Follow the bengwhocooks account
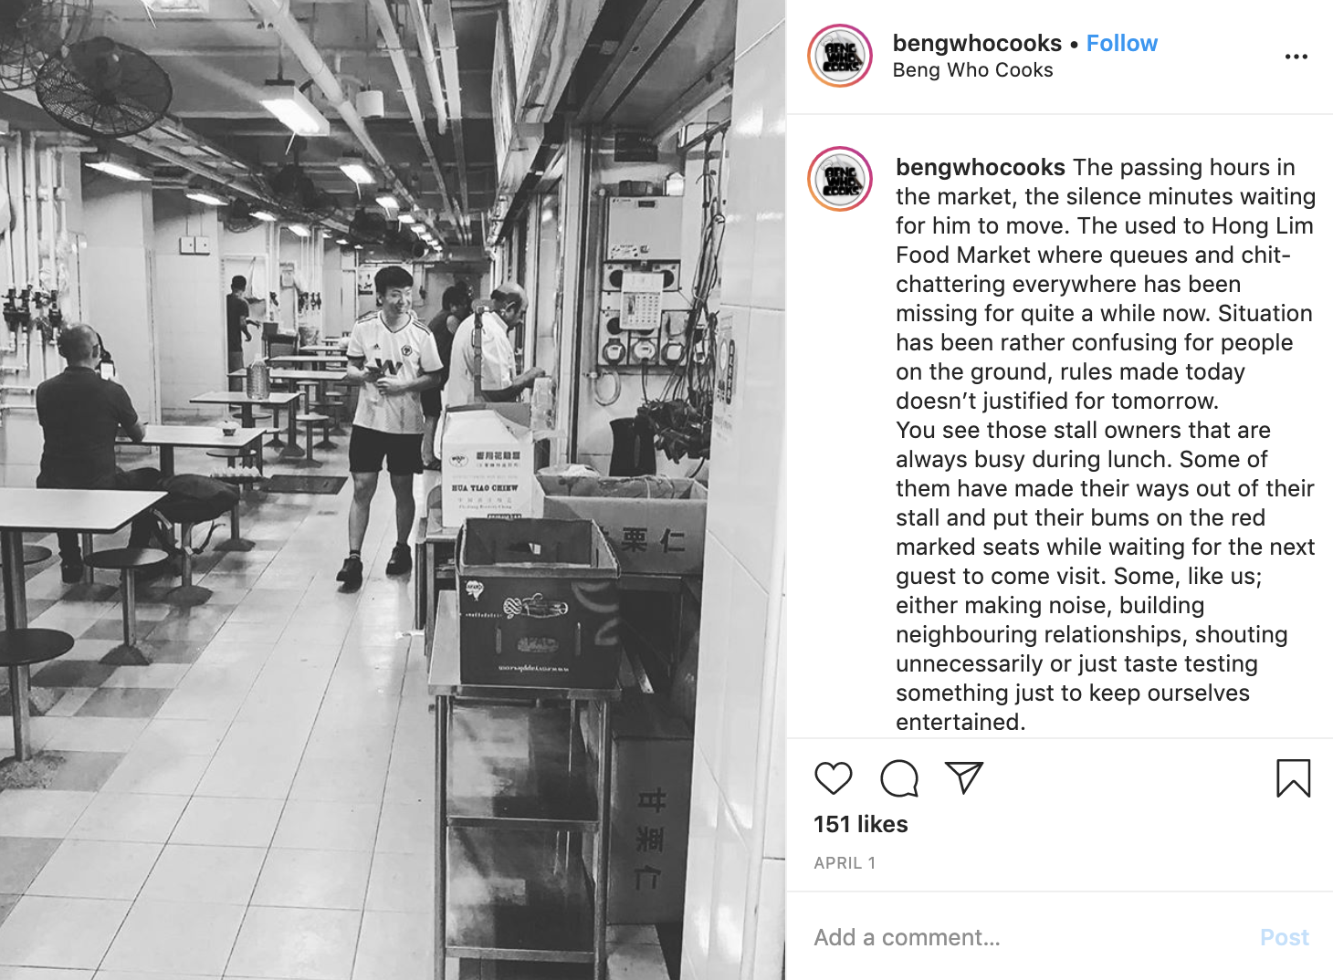The width and height of the screenshot is (1333, 980). (x=1121, y=43)
